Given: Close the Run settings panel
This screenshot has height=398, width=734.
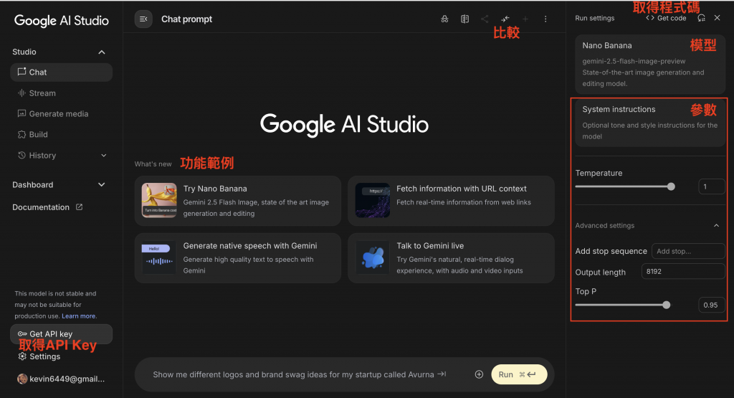Looking at the screenshot, I should [x=717, y=18].
